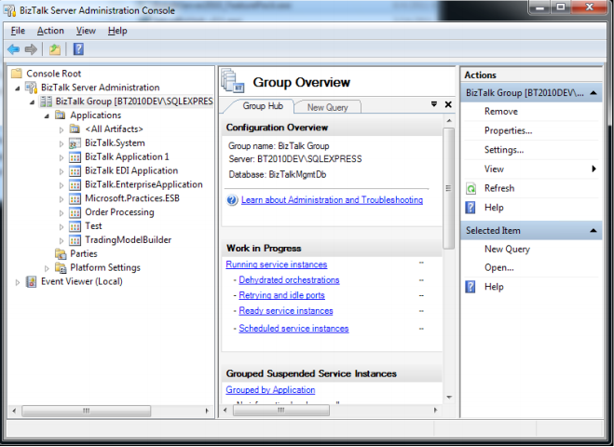Open Retrying and idle ports link
Viewport: 614px width, 447px height.
(x=282, y=295)
